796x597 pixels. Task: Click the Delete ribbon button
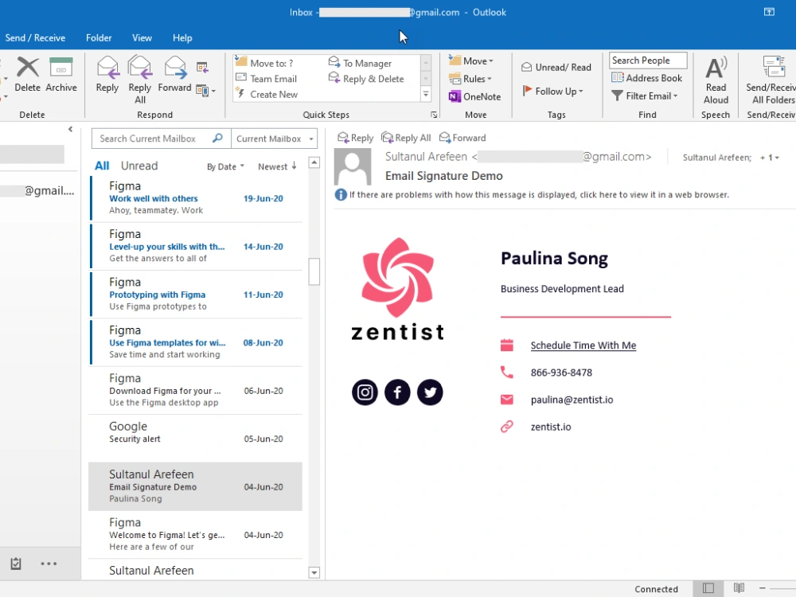pyautogui.click(x=27, y=74)
